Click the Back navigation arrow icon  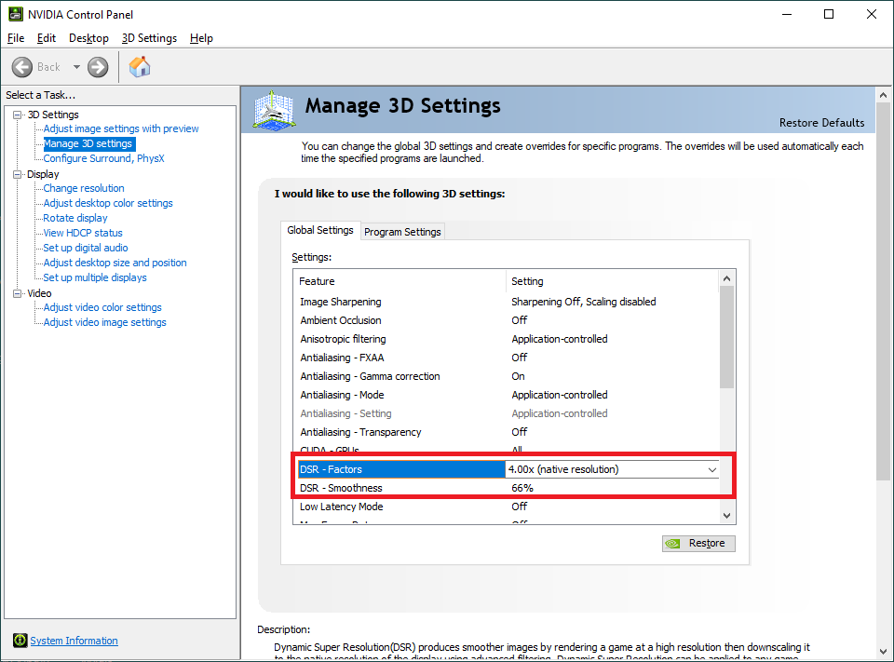[23, 66]
